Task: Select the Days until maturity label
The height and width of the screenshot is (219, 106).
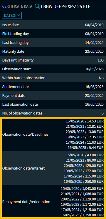Action: 18,60
